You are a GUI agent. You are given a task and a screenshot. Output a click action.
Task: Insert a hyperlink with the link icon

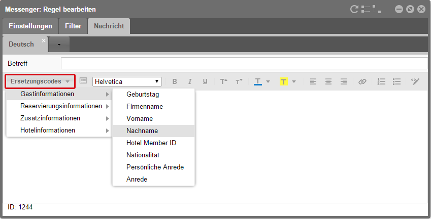pyautogui.click(x=362, y=81)
